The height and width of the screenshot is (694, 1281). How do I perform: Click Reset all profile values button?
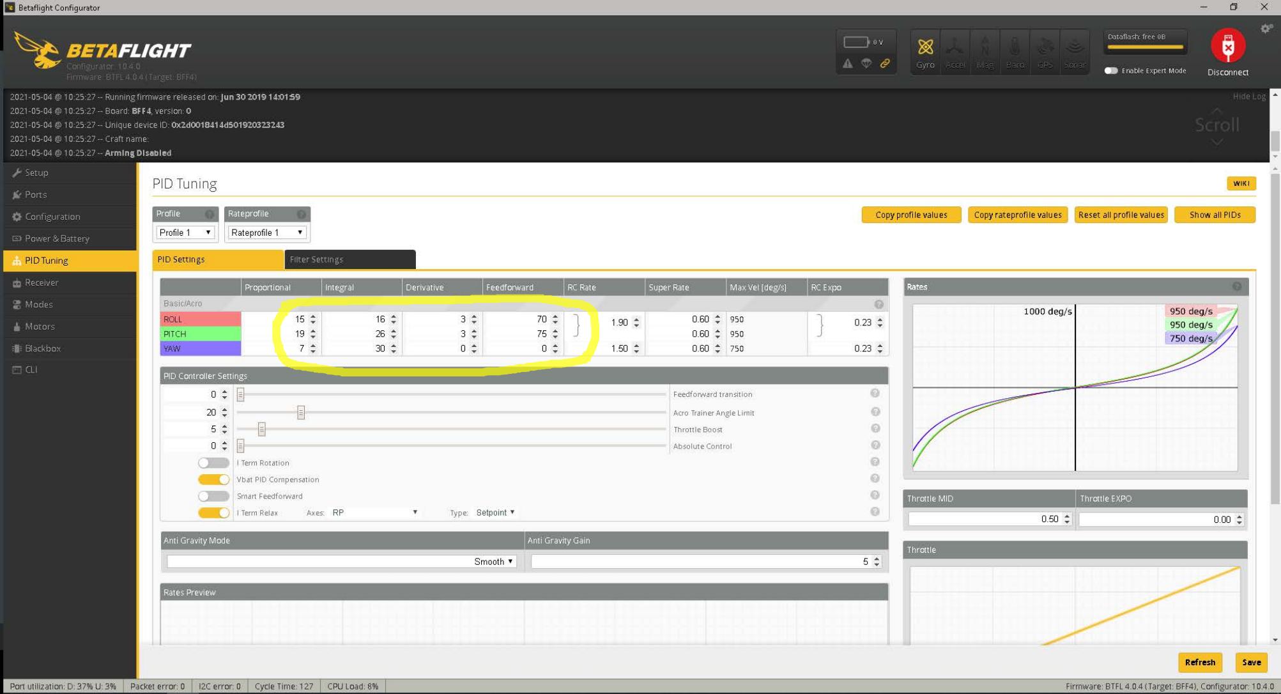click(x=1121, y=215)
